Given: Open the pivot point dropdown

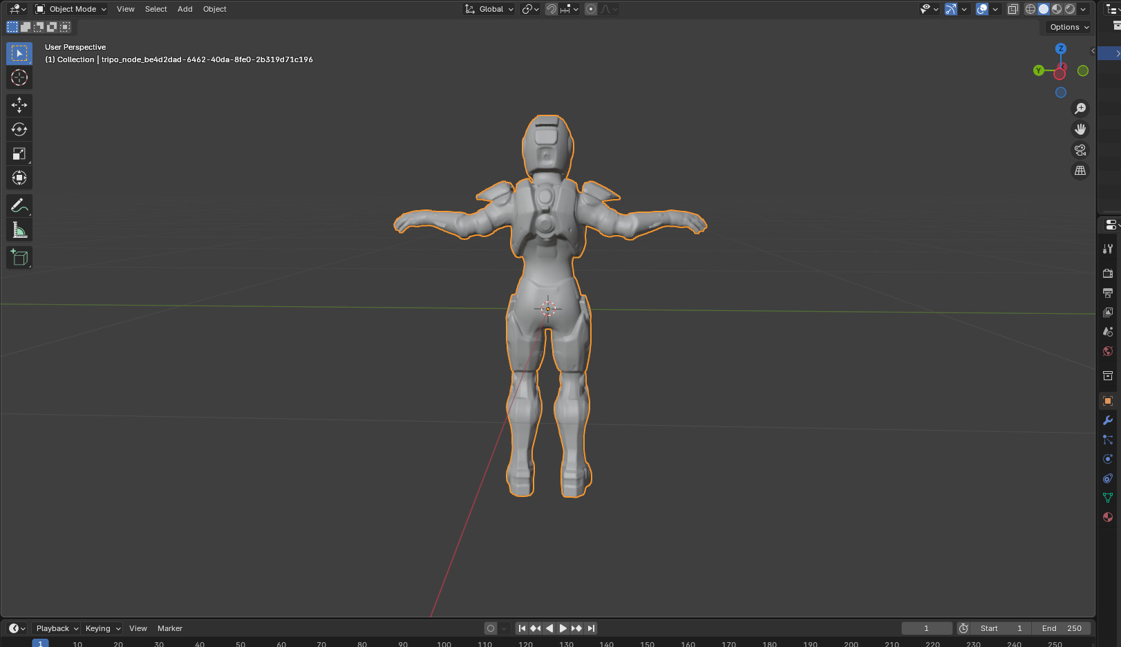Looking at the screenshot, I should tap(530, 9).
